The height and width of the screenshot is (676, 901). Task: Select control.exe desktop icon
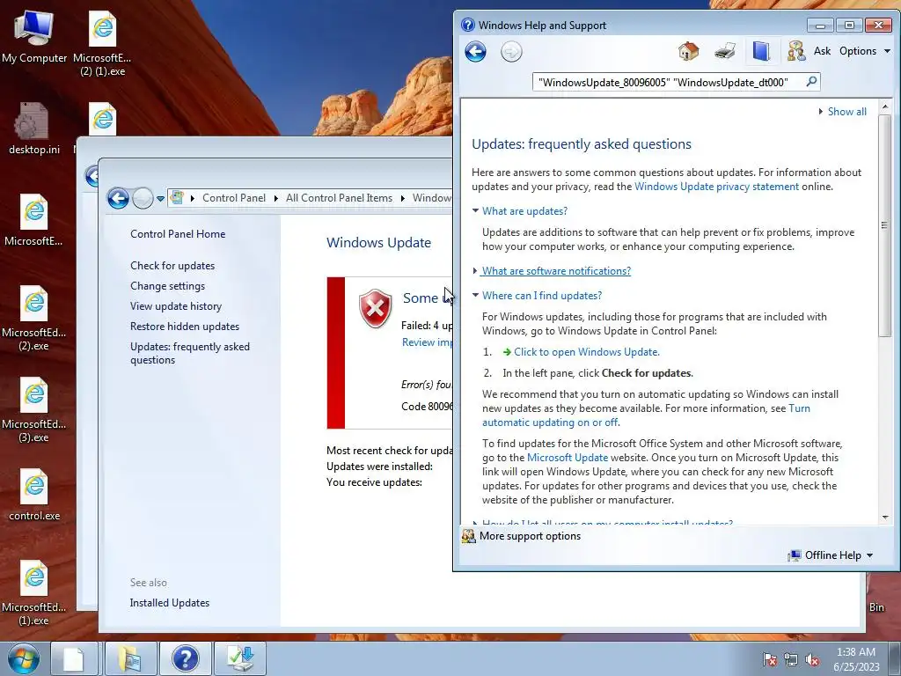(x=34, y=495)
